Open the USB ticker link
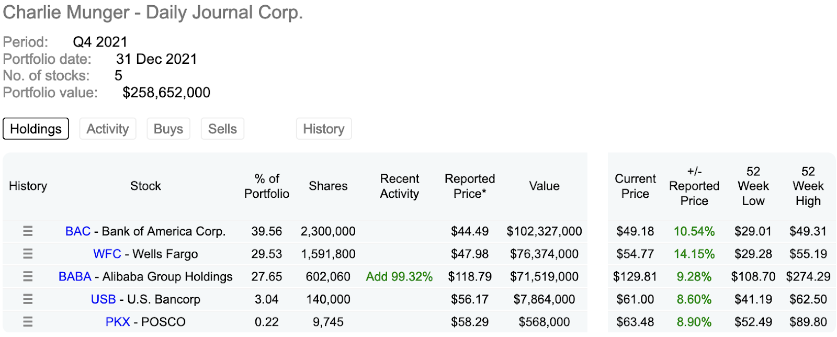Image resolution: width=837 pixels, height=337 pixels. [103, 299]
